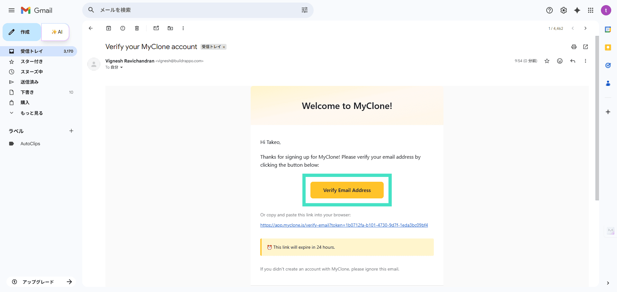This screenshot has height=292, width=617.
Task: Add an emoji reaction to the message
Action: point(560,61)
